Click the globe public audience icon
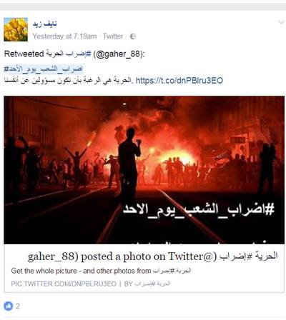Screen dimensions: 286x320 [x=133, y=36]
